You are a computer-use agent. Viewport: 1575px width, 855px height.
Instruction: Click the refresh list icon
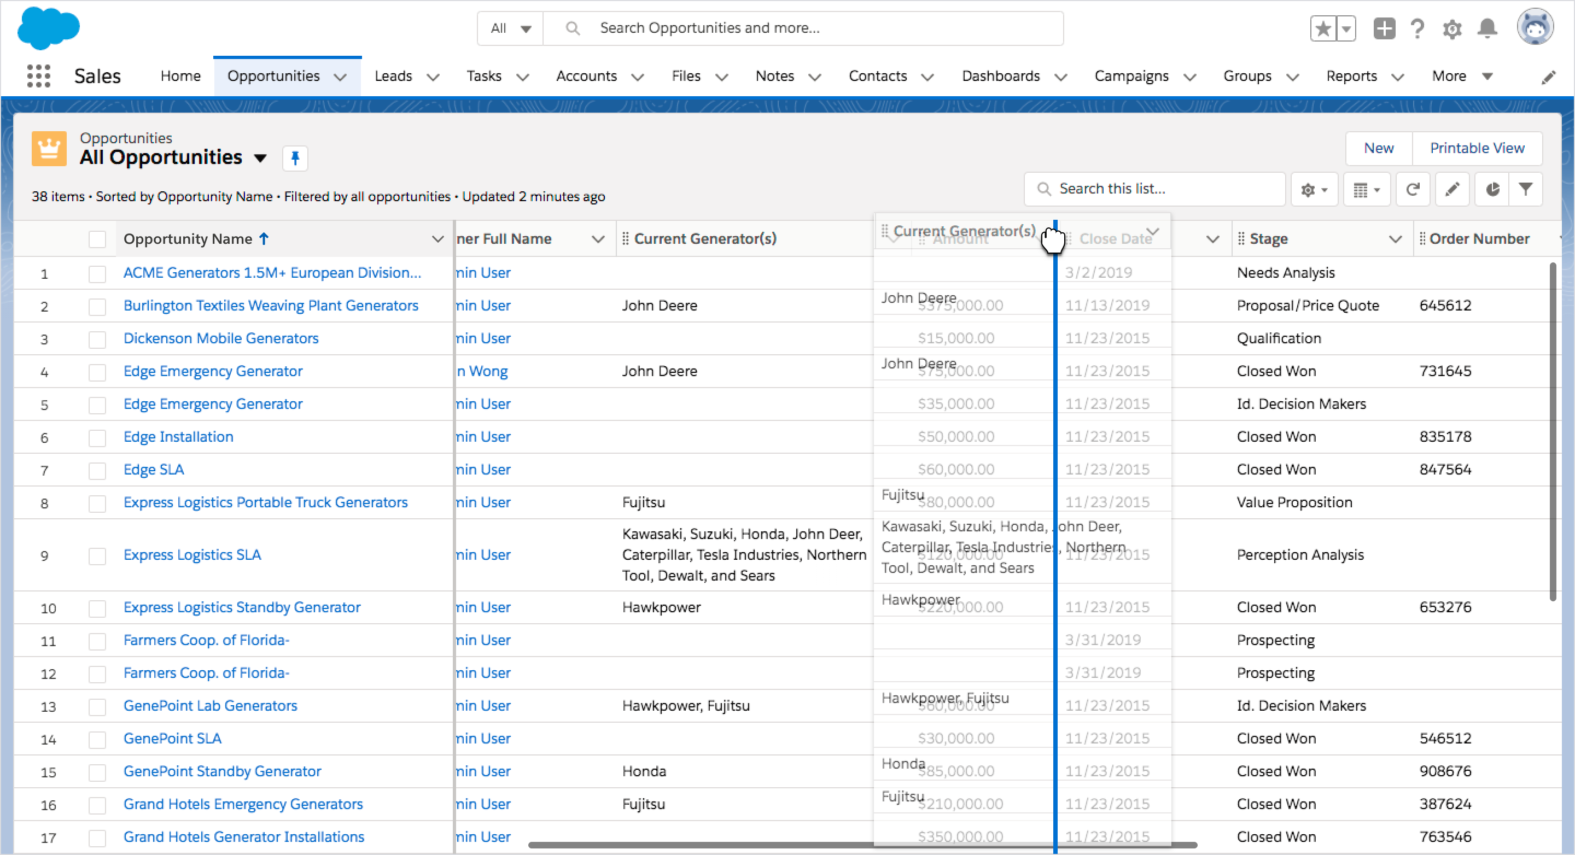[x=1413, y=190]
